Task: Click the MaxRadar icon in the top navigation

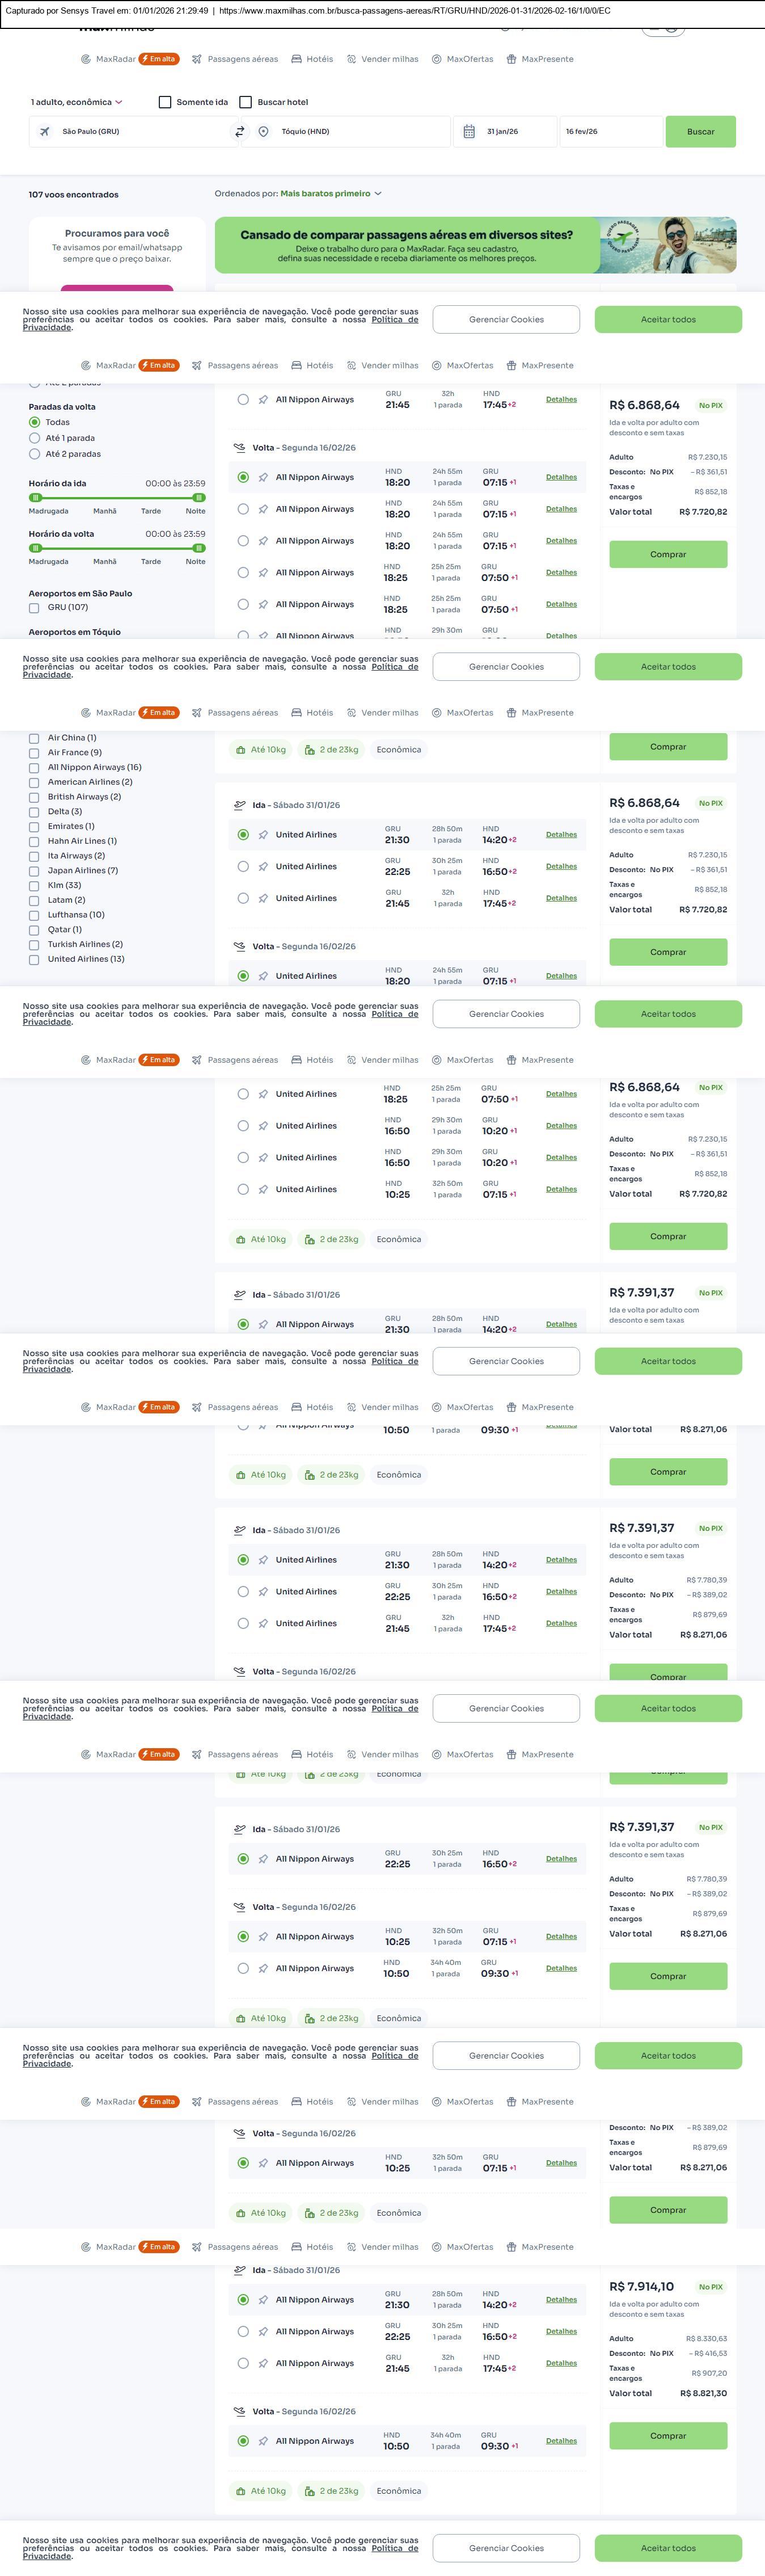Action: (86, 59)
